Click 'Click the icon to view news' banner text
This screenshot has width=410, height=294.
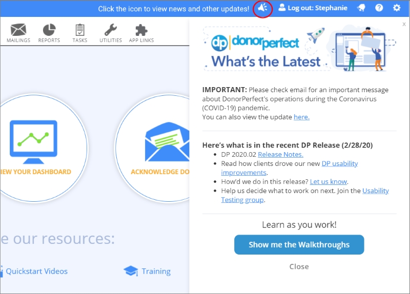pyautogui.click(x=174, y=9)
